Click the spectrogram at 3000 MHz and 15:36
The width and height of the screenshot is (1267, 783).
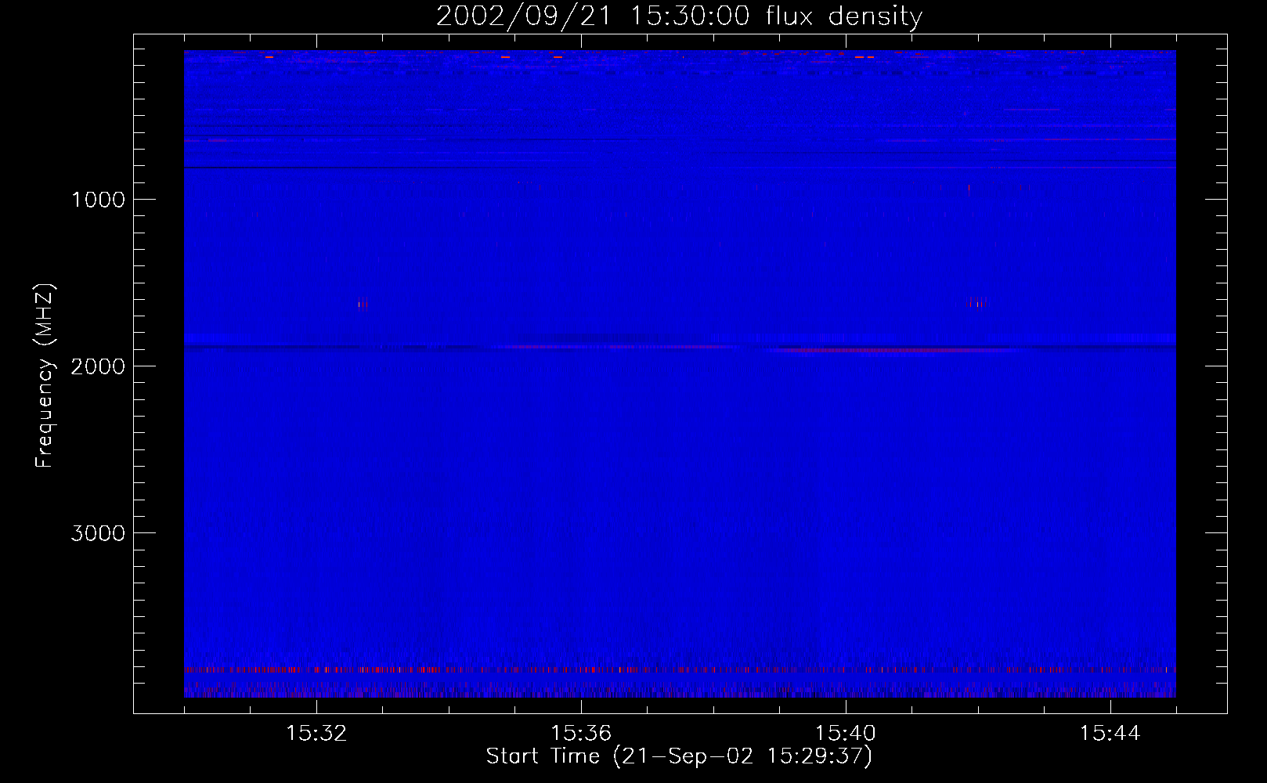coord(580,532)
